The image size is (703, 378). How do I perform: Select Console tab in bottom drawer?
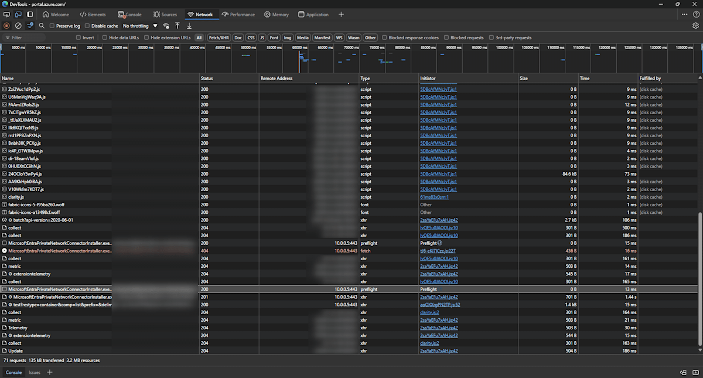(x=13, y=372)
